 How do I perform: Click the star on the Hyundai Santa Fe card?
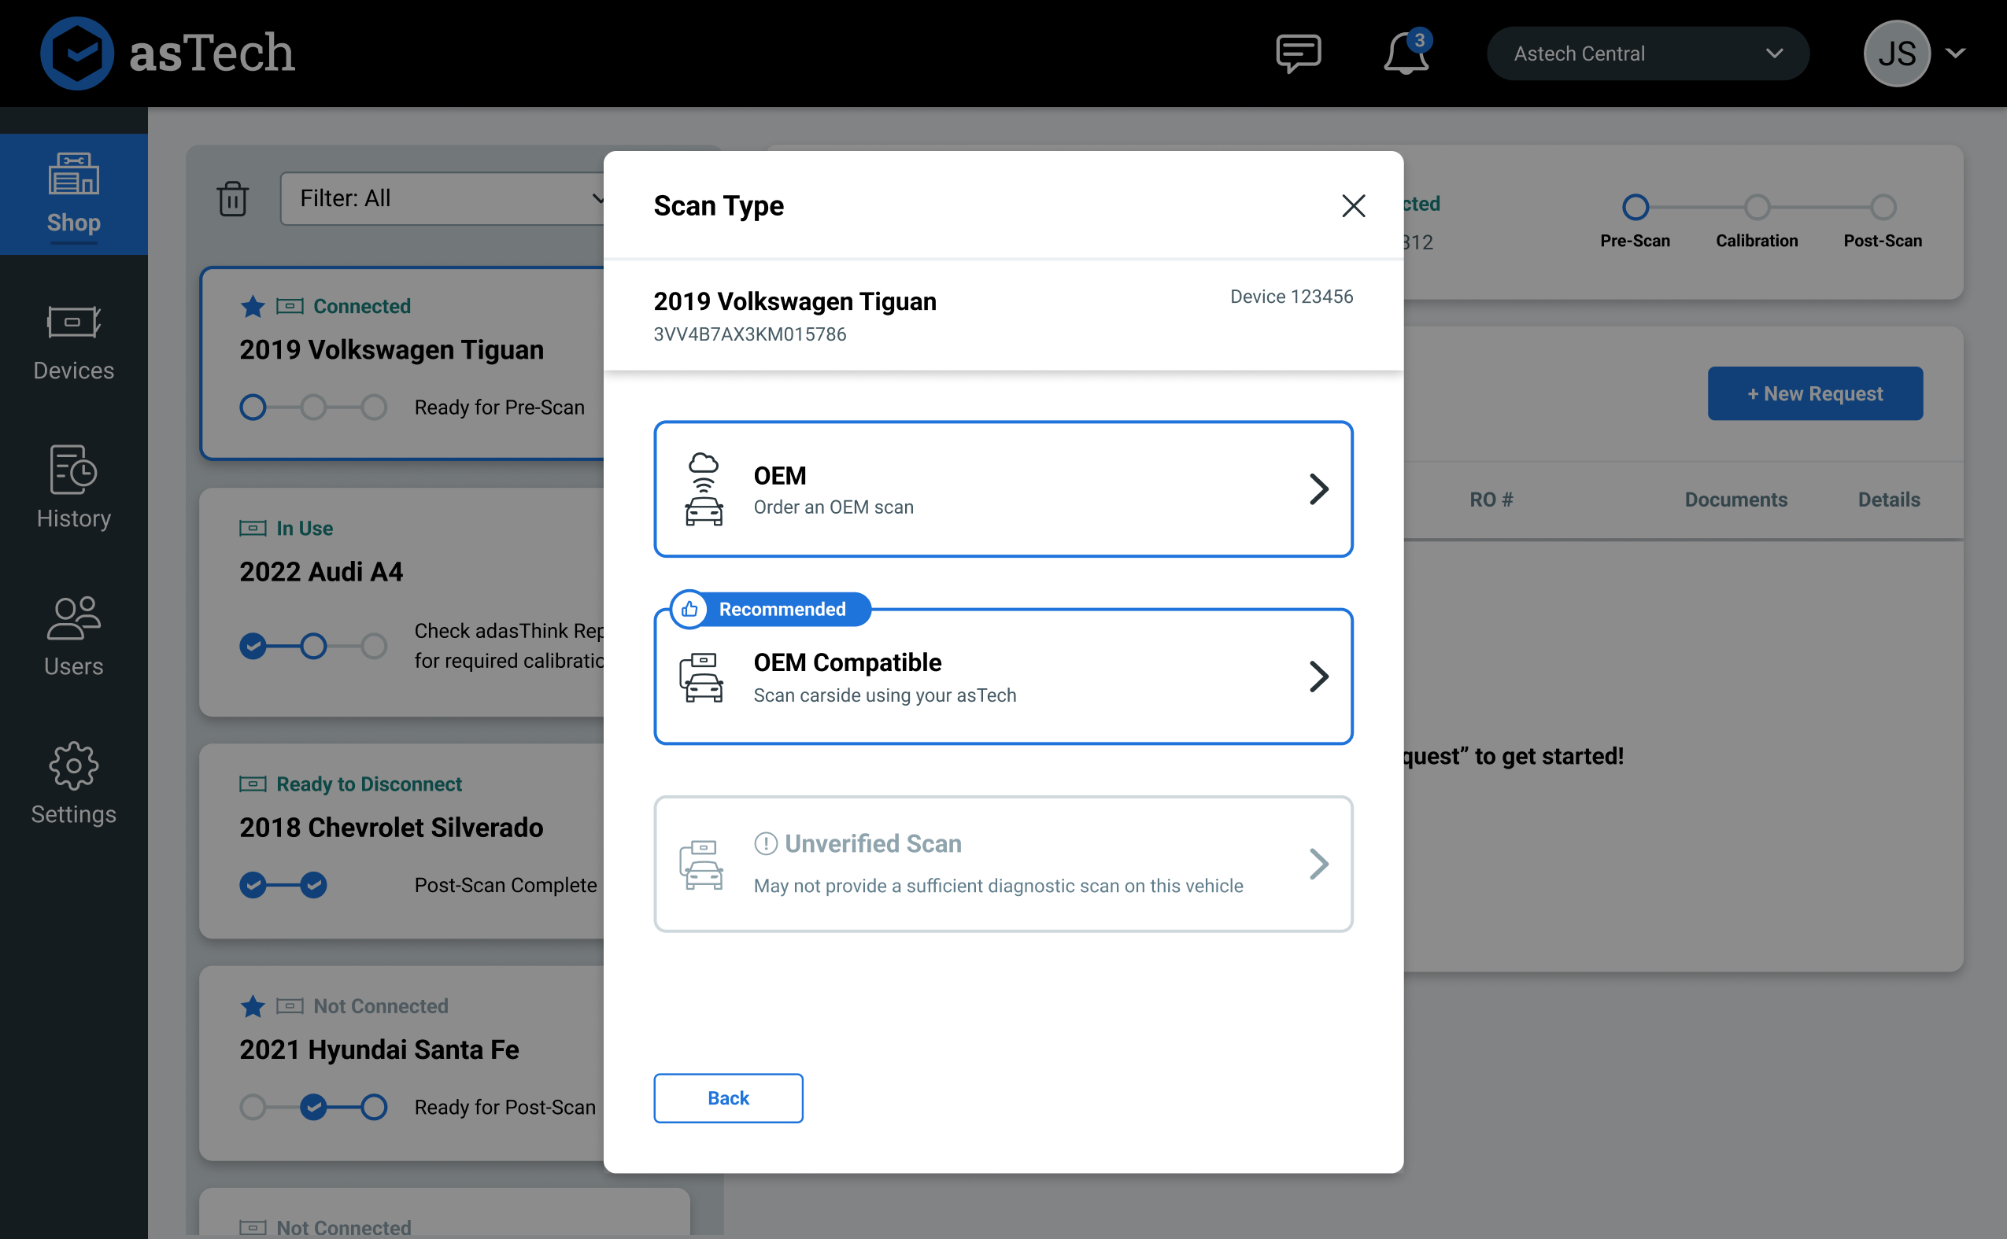tap(253, 1006)
